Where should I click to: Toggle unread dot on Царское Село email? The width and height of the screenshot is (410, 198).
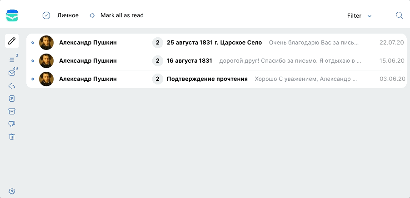pyautogui.click(x=33, y=43)
